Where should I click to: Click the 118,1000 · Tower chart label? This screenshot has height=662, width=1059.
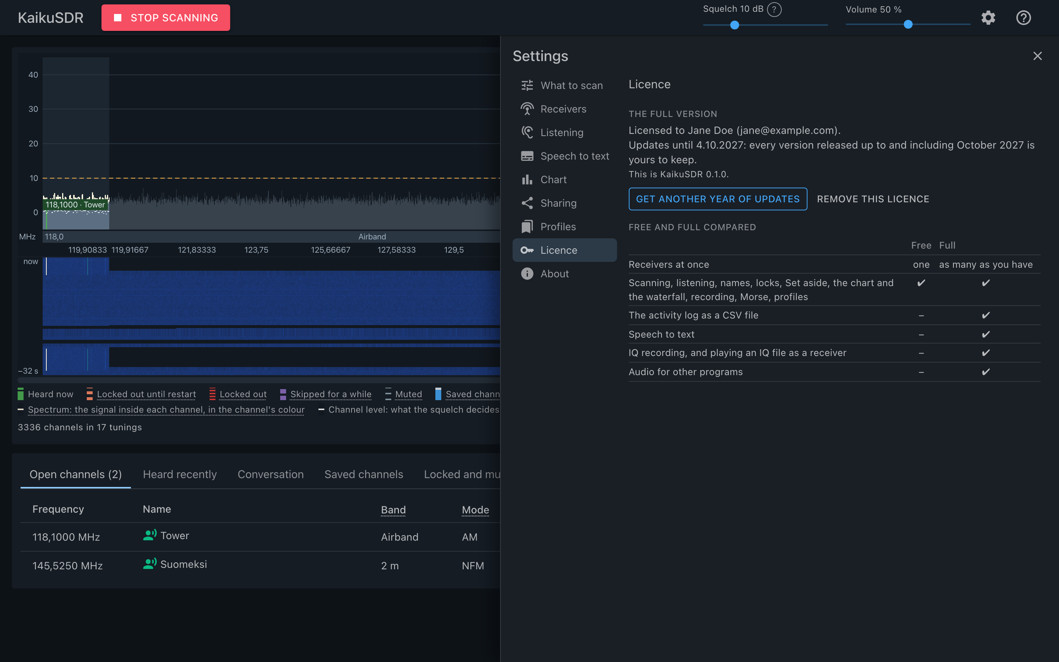point(75,204)
